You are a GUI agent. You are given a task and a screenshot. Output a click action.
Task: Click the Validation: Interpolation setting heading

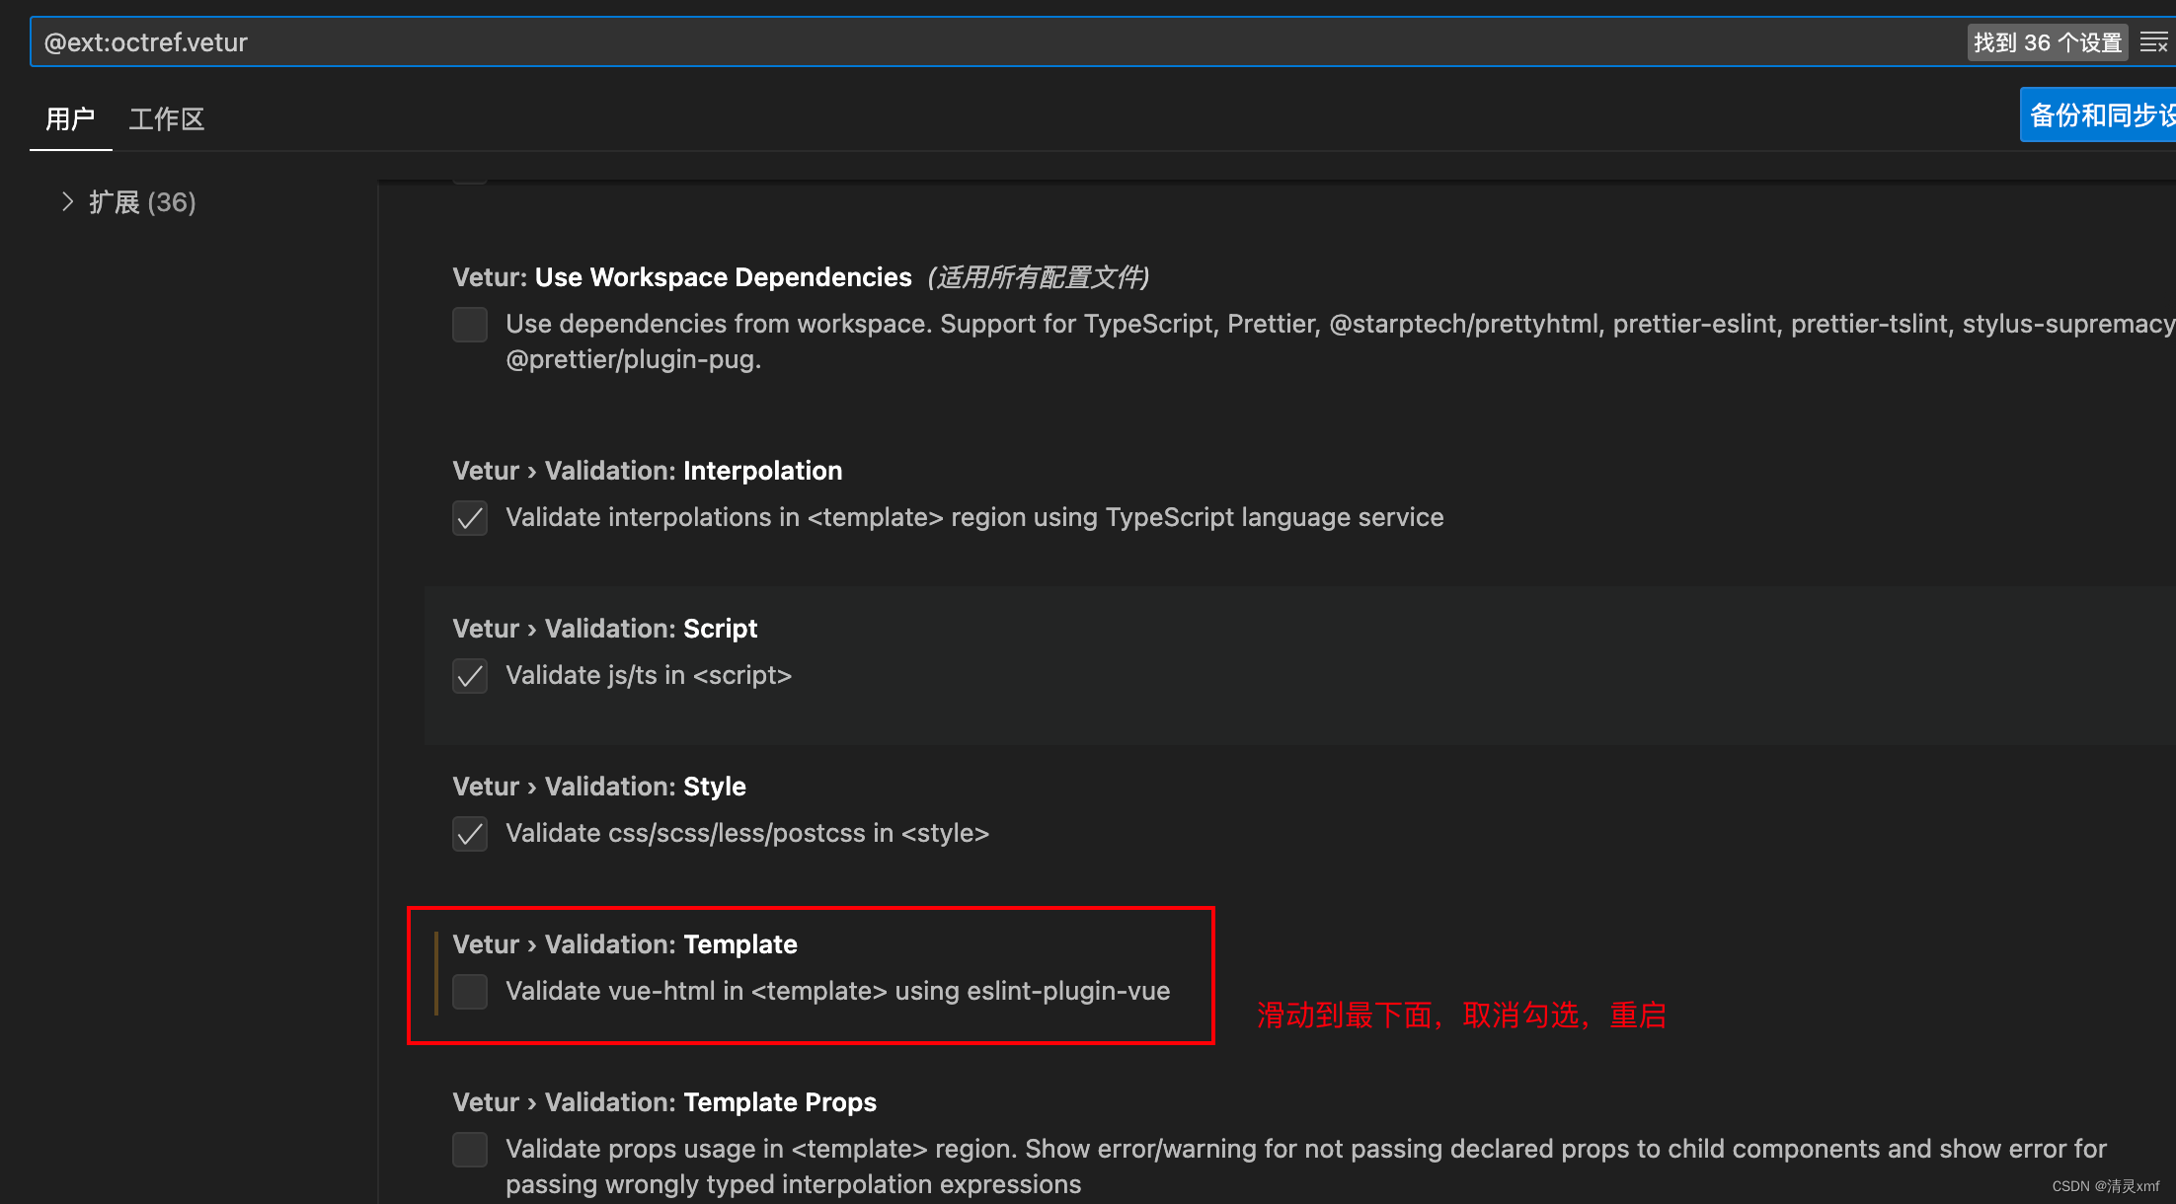[x=647, y=471]
